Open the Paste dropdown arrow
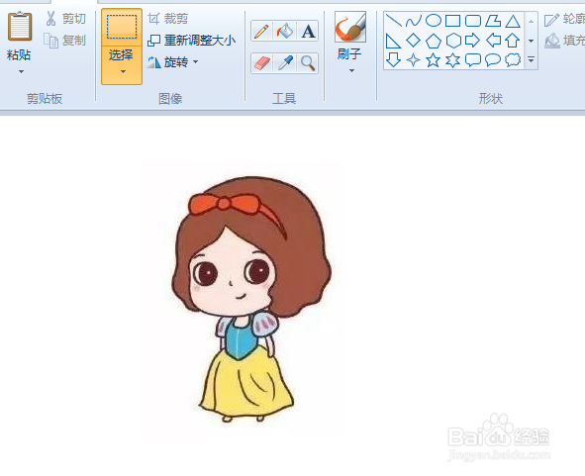The image size is (585, 476). pyautogui.click(x=21, y=71)
